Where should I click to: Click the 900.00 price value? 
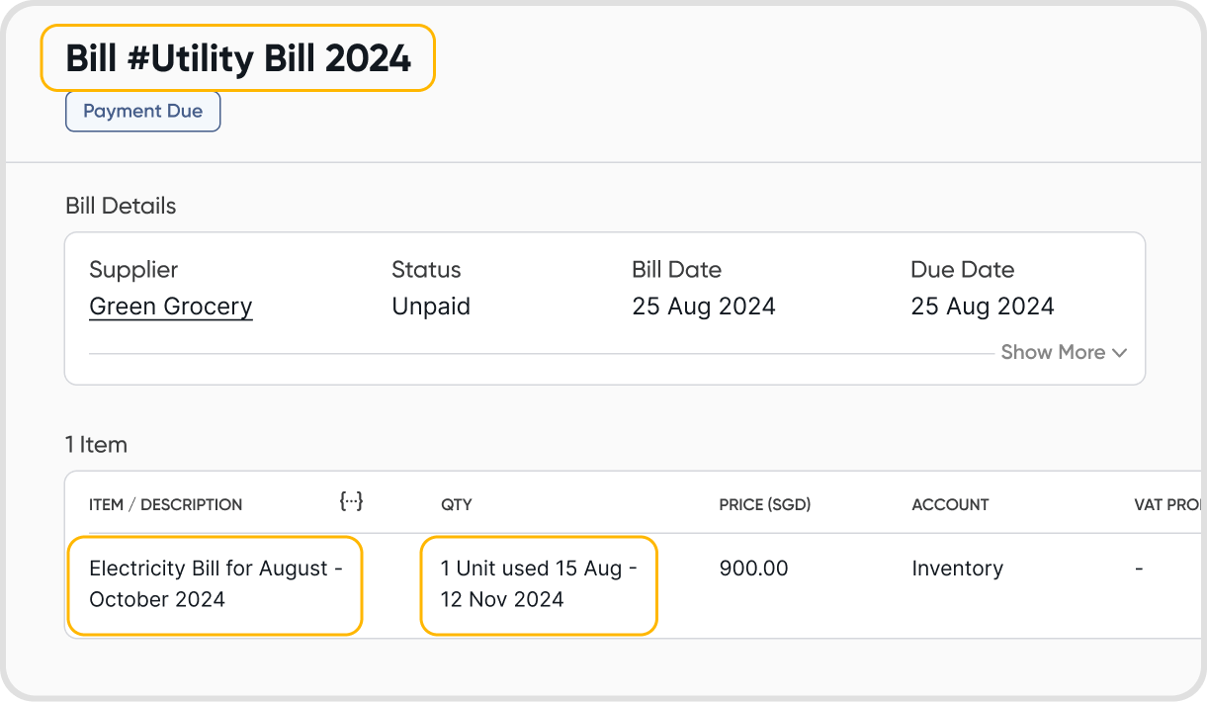pyautogui.click(x=753, y=569)
